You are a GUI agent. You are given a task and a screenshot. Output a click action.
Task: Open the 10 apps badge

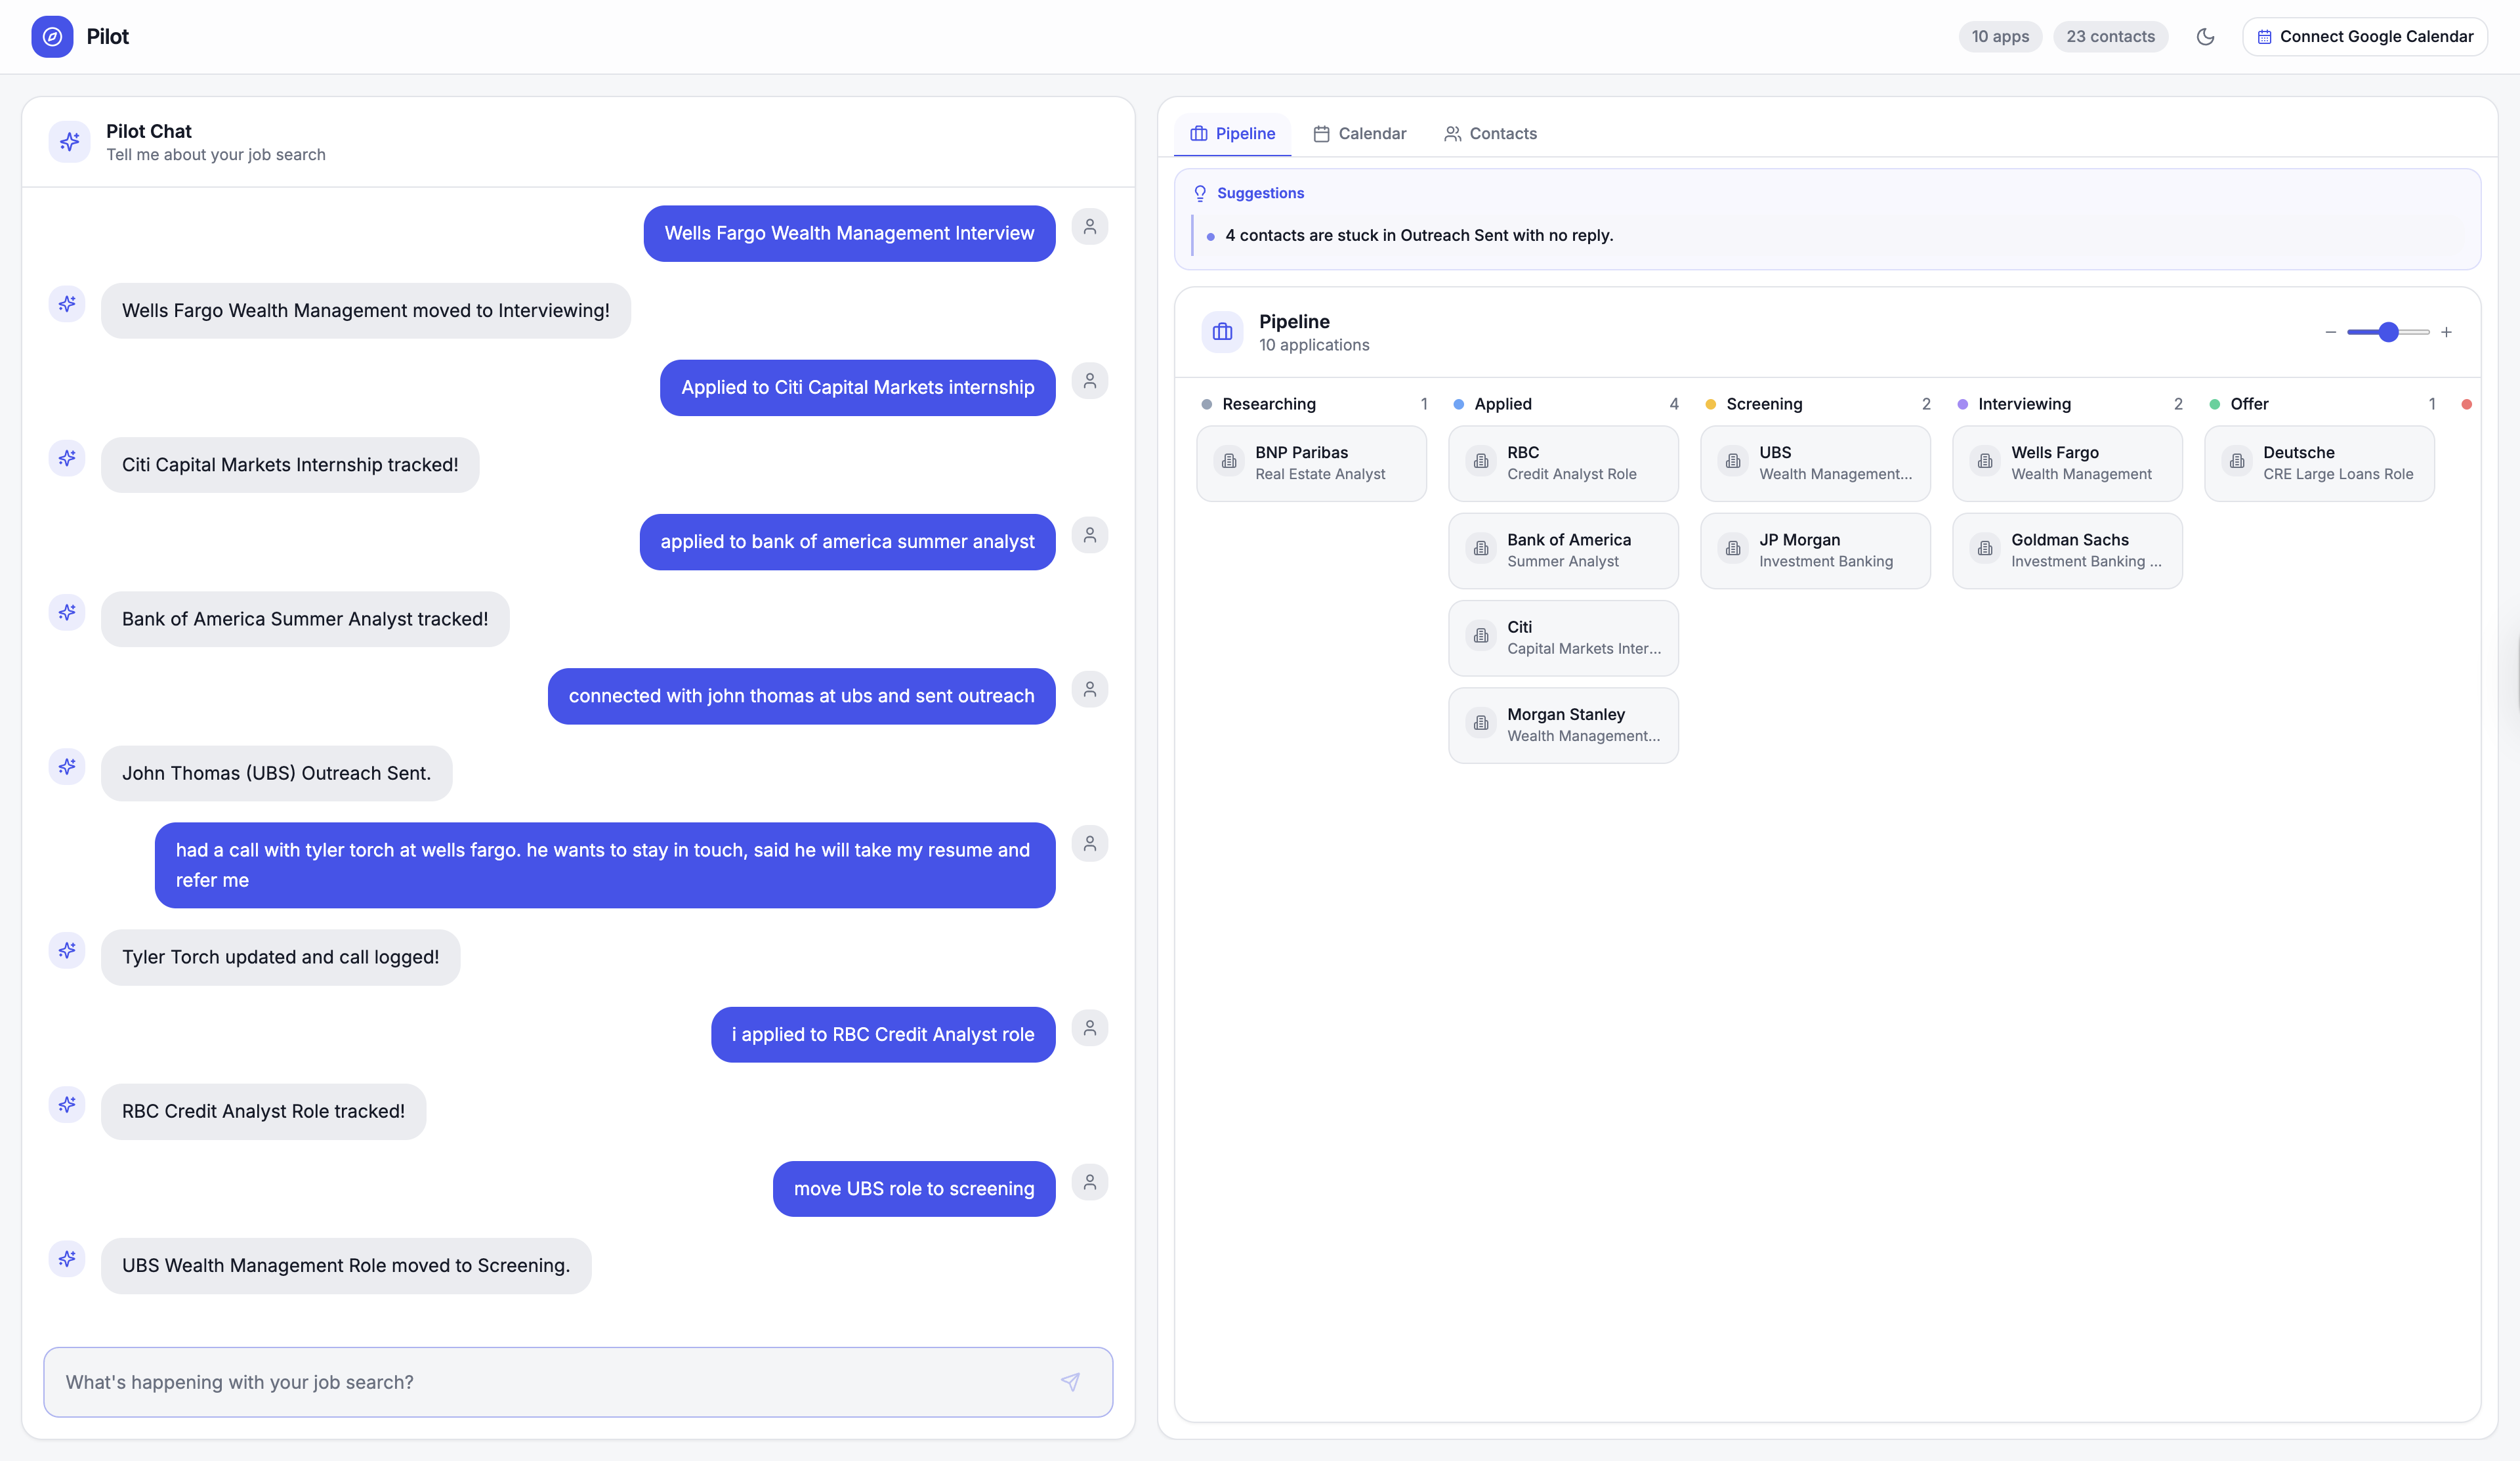(2000, 37)
